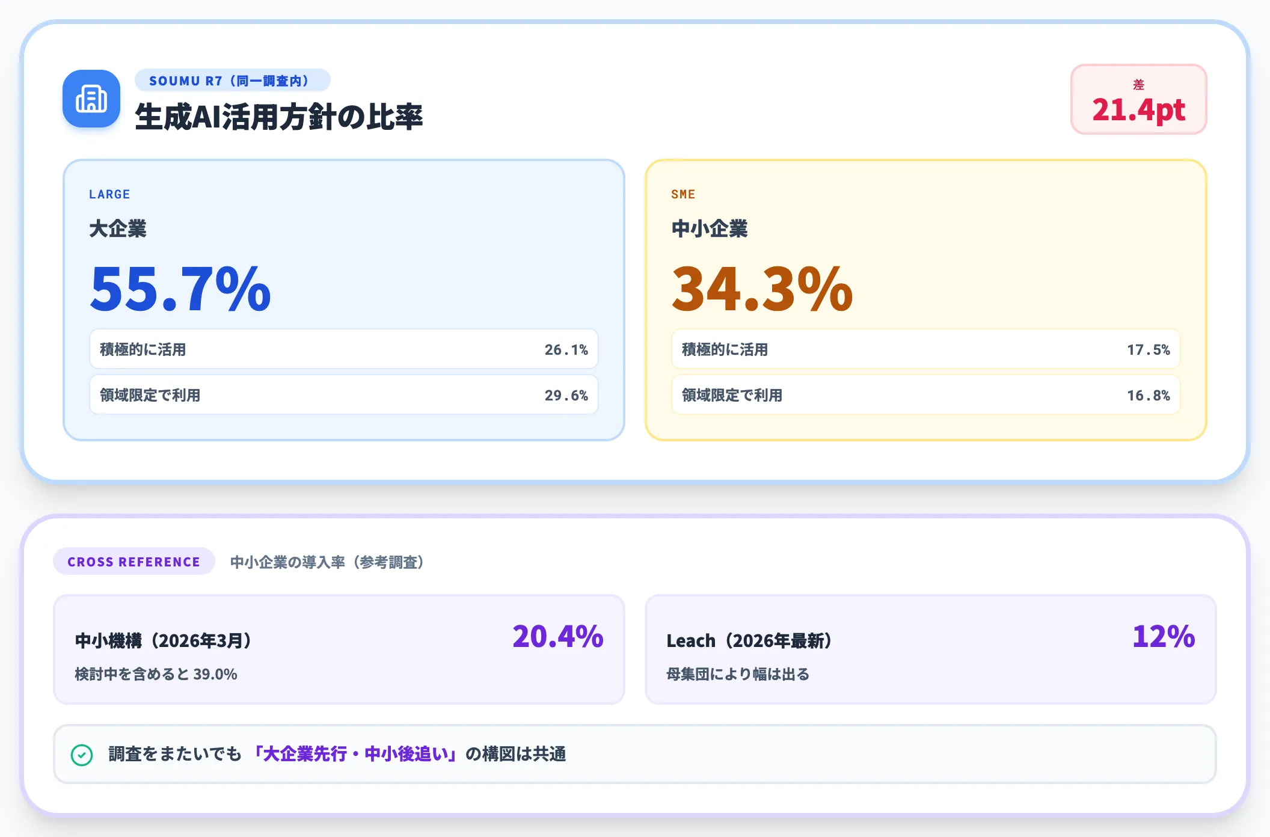
Task: Click the 55.7% large figure
Action: [180, 289]
